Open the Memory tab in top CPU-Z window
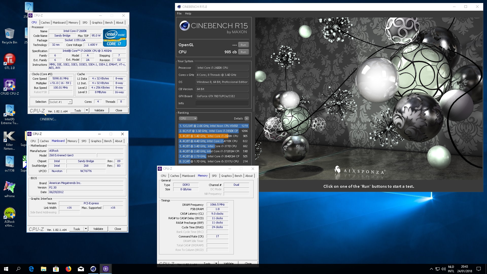The image size is (487, 274). click(73, 23)
